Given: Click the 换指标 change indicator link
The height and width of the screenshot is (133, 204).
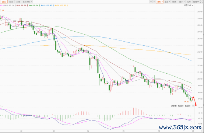Looking at the screenshot, I should click(188, 106).
